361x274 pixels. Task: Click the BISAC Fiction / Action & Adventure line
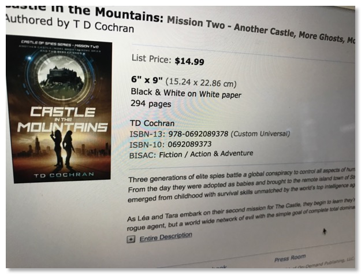point(192,154)
